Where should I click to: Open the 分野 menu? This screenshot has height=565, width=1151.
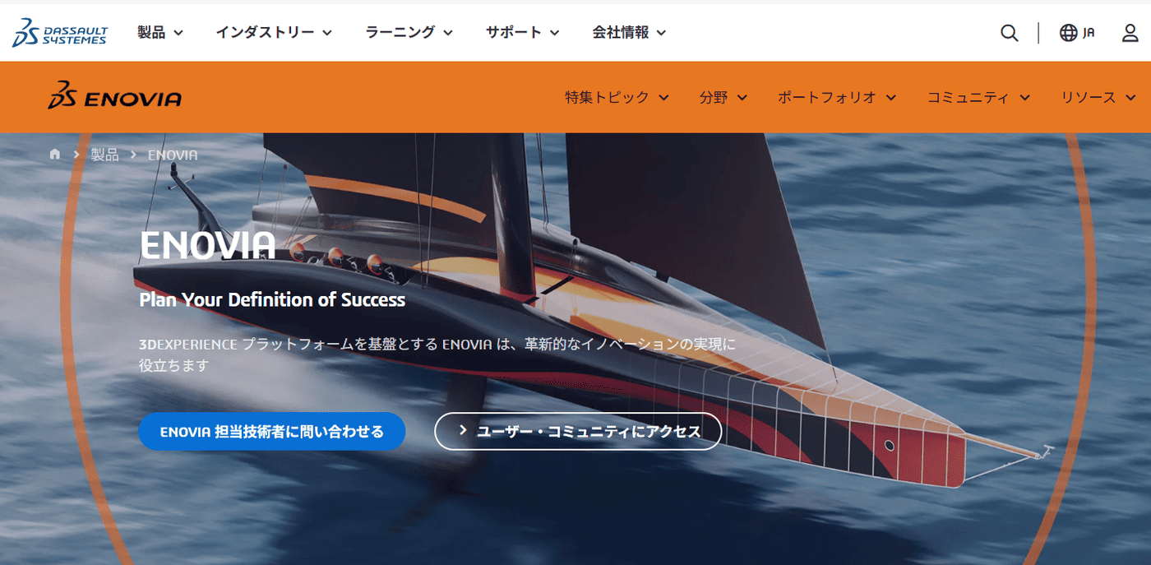[723, 97]
